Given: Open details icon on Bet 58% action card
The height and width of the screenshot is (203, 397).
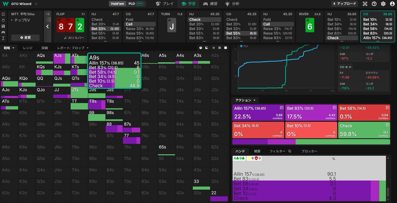Looking at the screenshot, I should point(387,108).
